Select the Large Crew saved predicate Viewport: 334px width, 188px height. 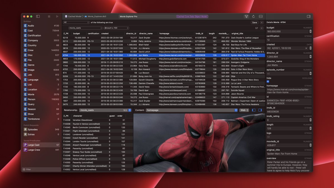coord(41,150)
